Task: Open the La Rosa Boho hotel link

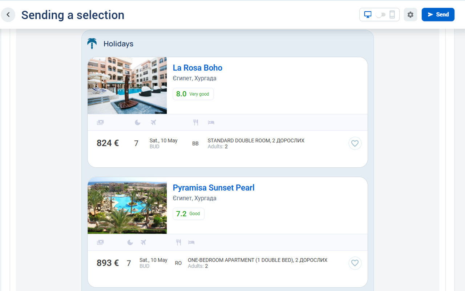Action: 197,68
